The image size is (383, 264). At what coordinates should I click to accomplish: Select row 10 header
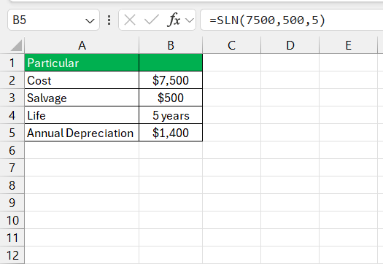click(12, 220)
